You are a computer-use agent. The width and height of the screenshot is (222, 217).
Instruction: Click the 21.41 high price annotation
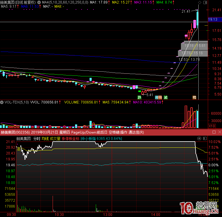186,11
